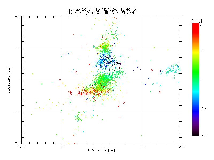Click the x-axis tick label '200'
This screenshot has width=214, height=160.
pyautogui.click(x=182, y=147)
